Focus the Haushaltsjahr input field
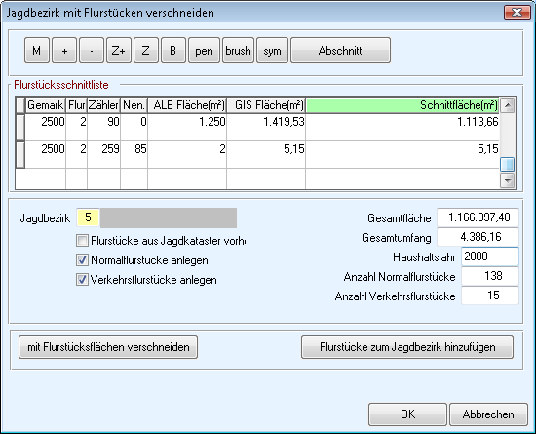 [490, 256]
